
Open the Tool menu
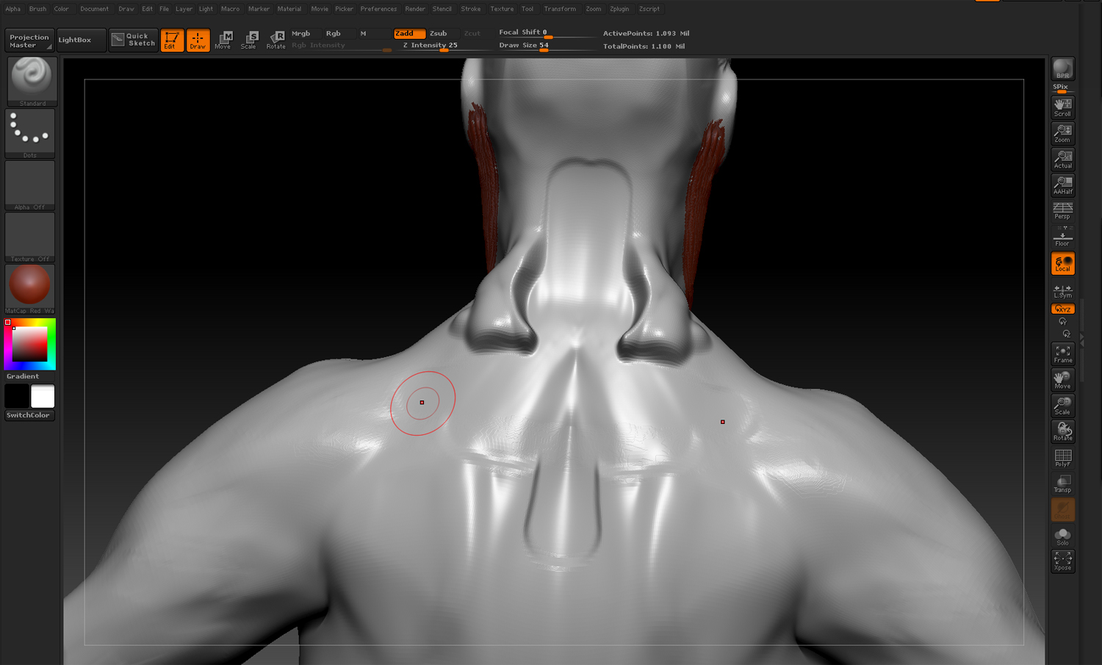[x=527, y=9]
